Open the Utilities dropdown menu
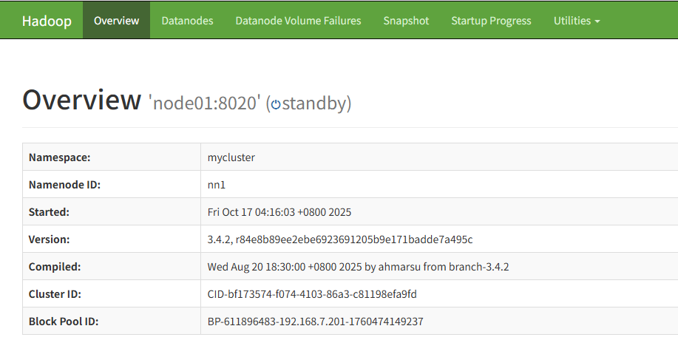The width and height of the screenshot is (678, 340). 576,21
